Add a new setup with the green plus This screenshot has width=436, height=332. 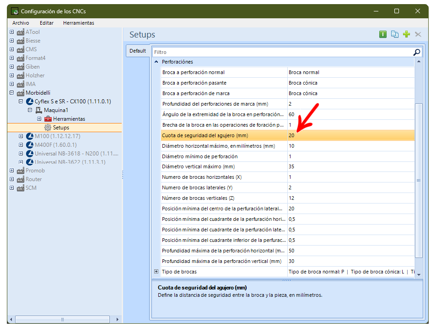pos(406,34)
